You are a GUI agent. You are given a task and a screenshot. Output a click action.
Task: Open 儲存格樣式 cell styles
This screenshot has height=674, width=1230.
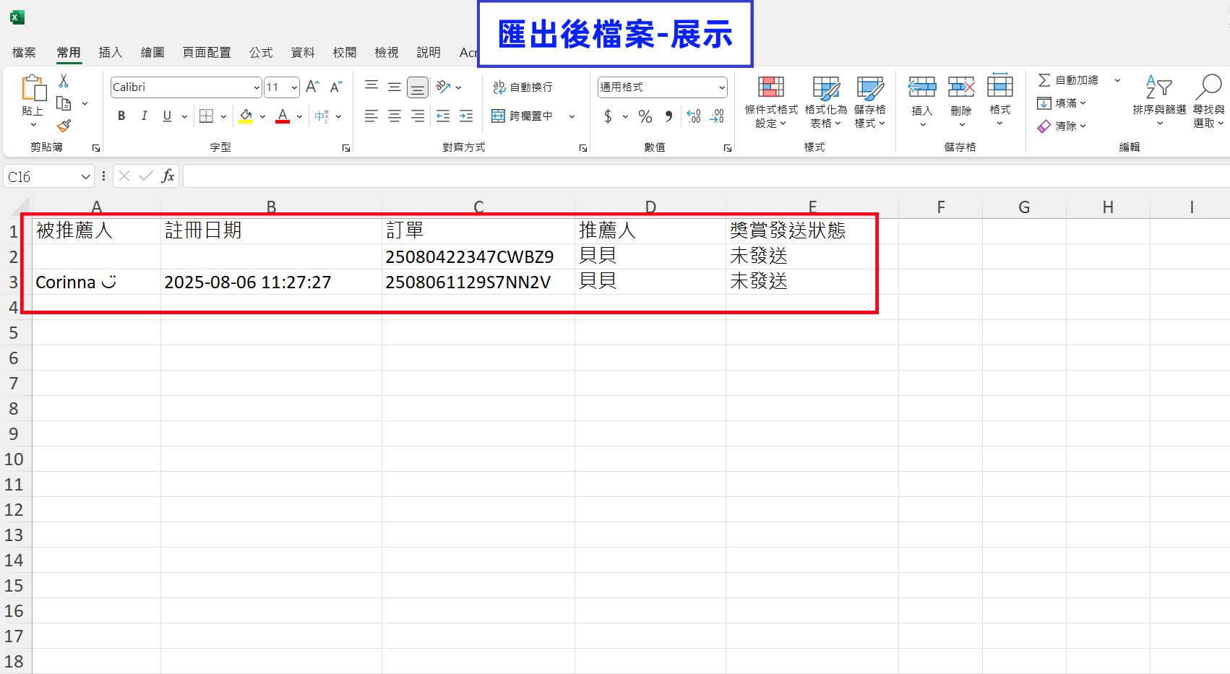869,102
